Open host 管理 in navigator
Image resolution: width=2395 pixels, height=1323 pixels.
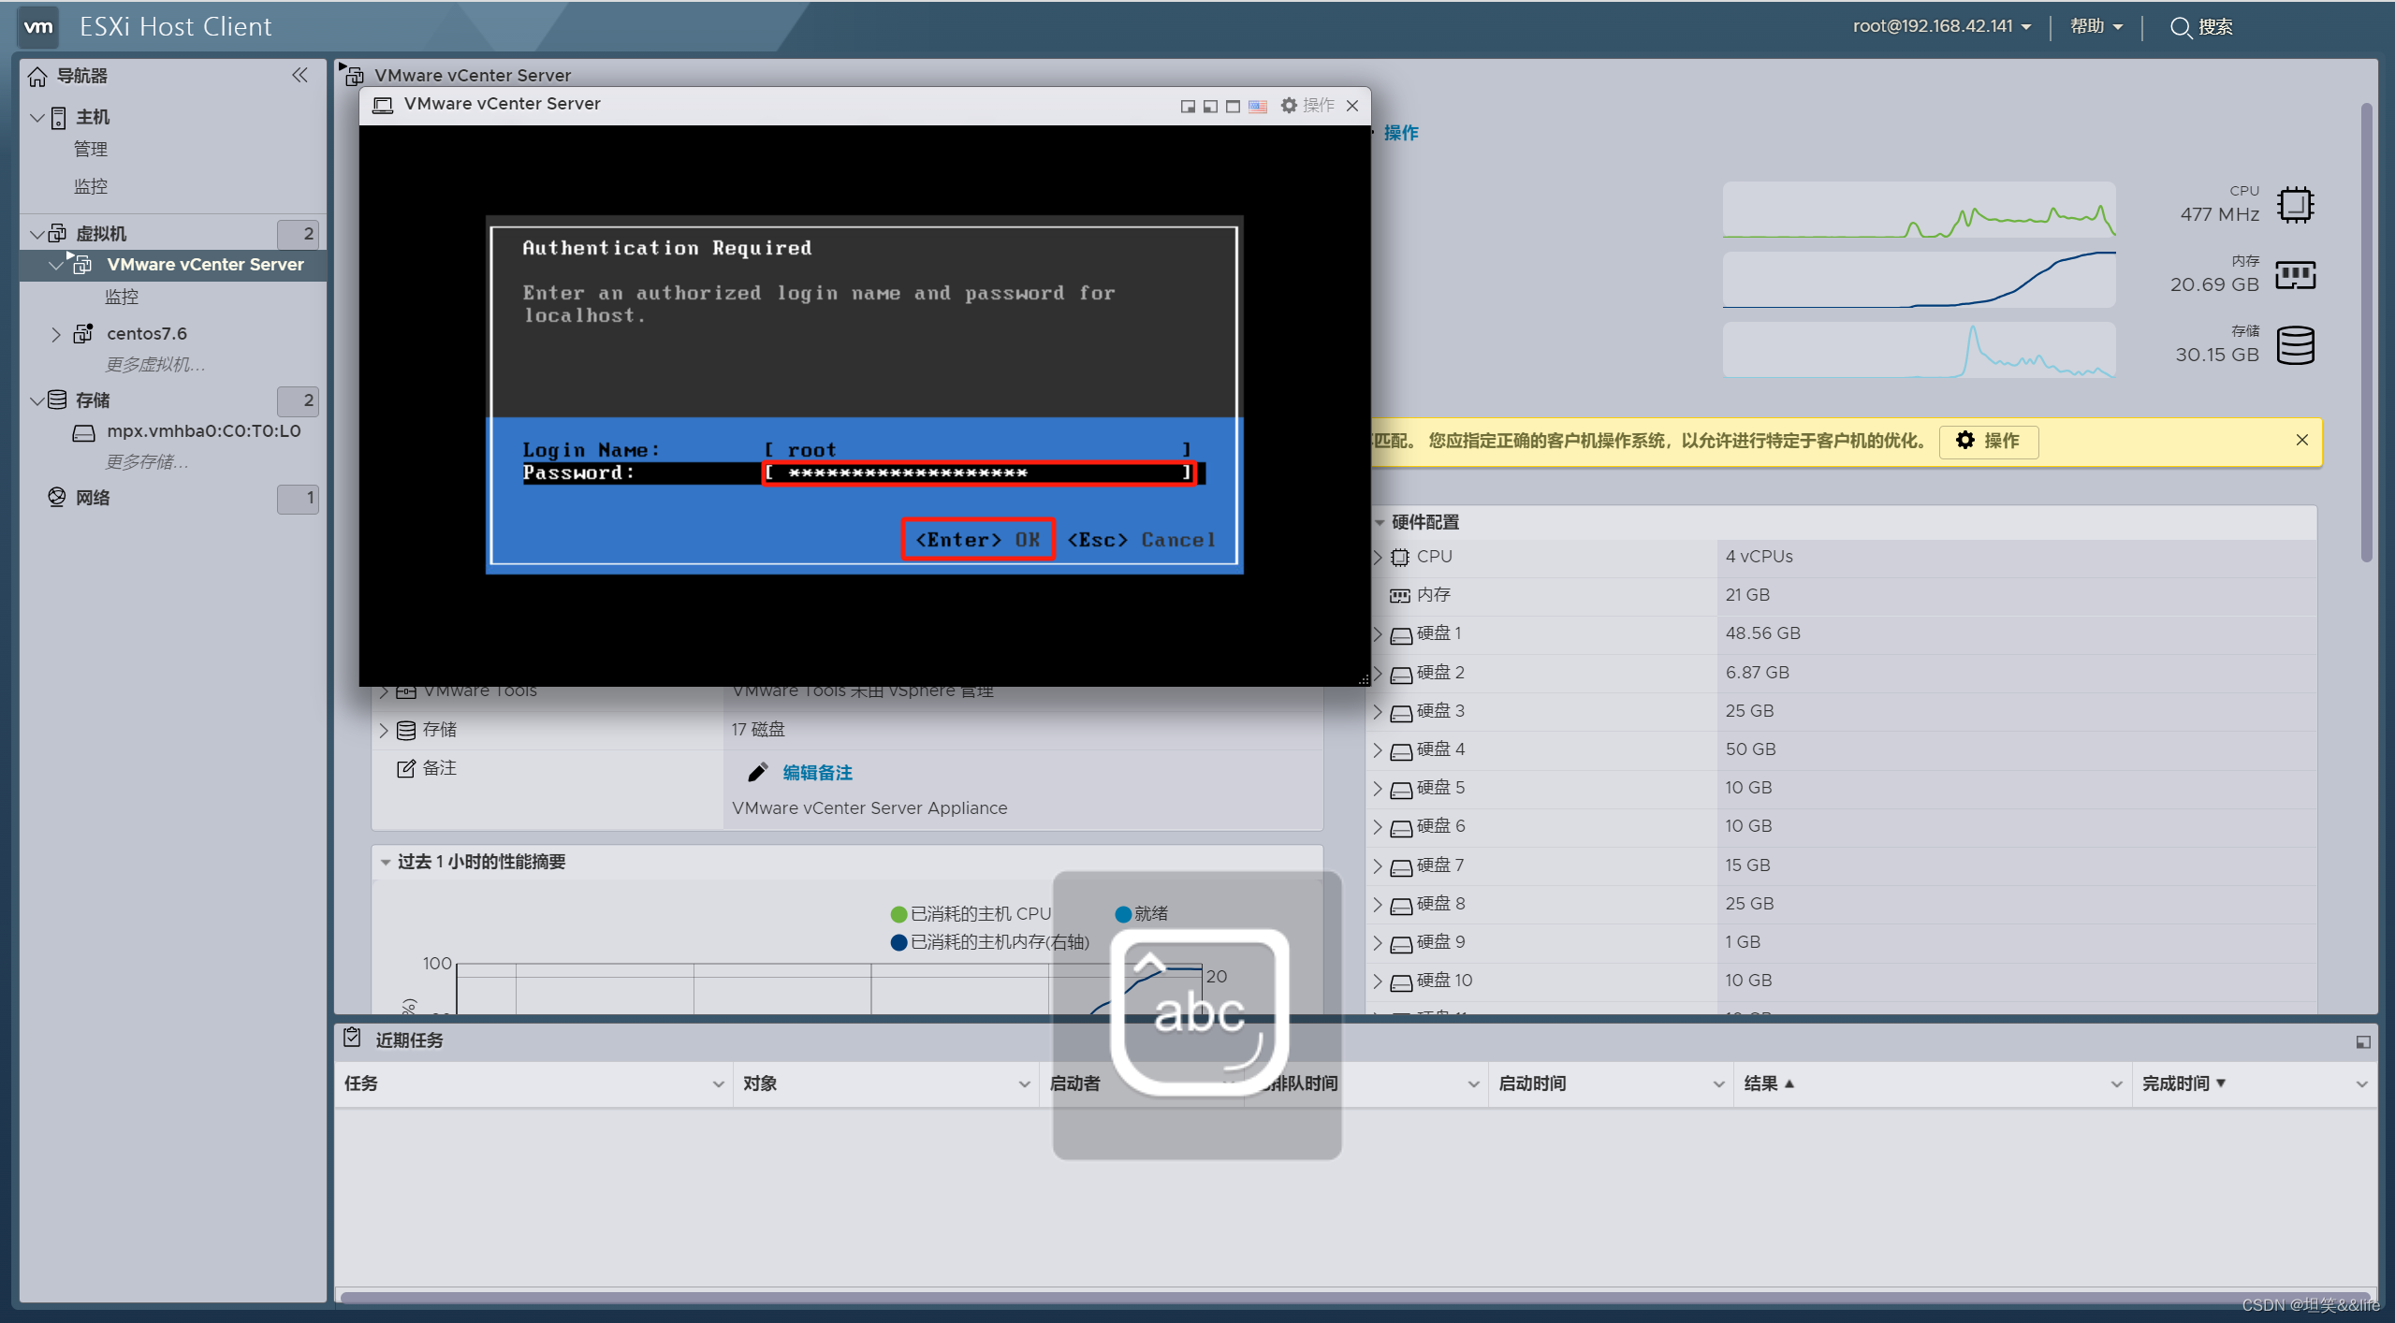[91, 150]
